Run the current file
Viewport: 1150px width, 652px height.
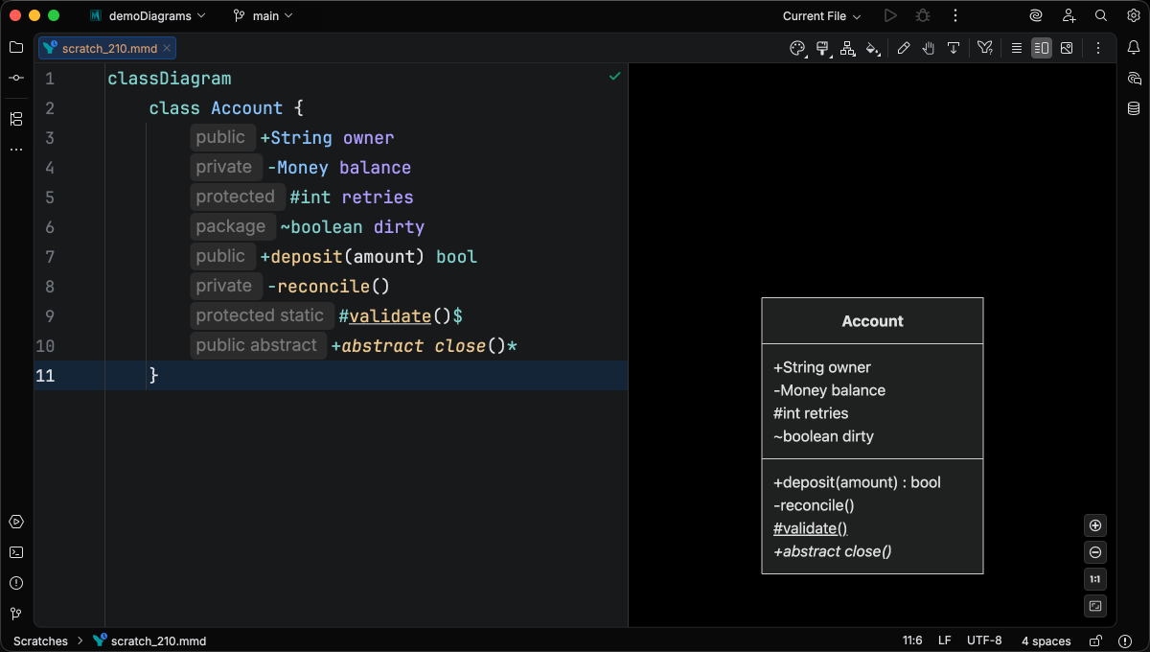(x=890, y=15)
